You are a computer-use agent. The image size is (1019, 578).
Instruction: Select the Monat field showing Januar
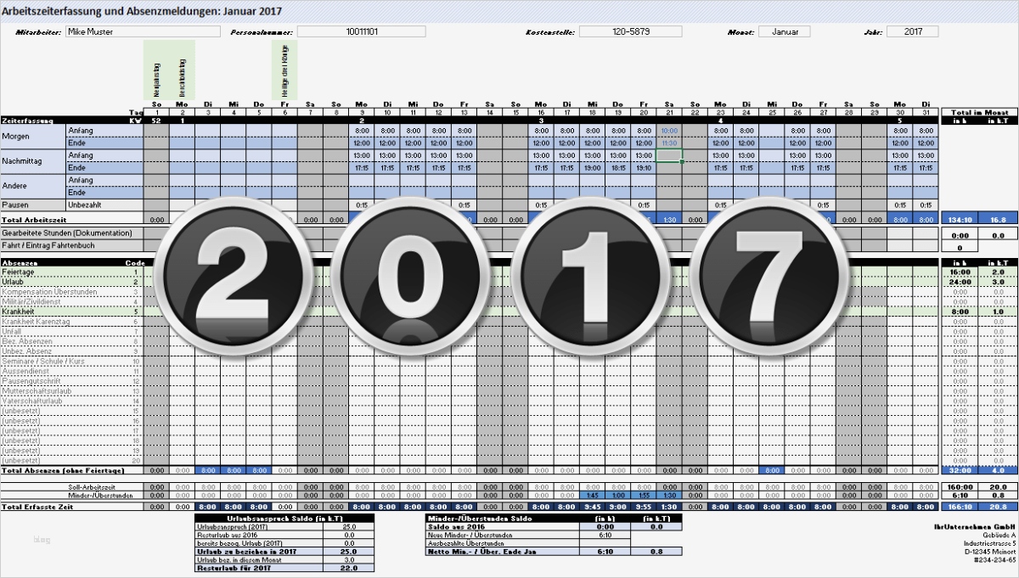pos(785,31)
